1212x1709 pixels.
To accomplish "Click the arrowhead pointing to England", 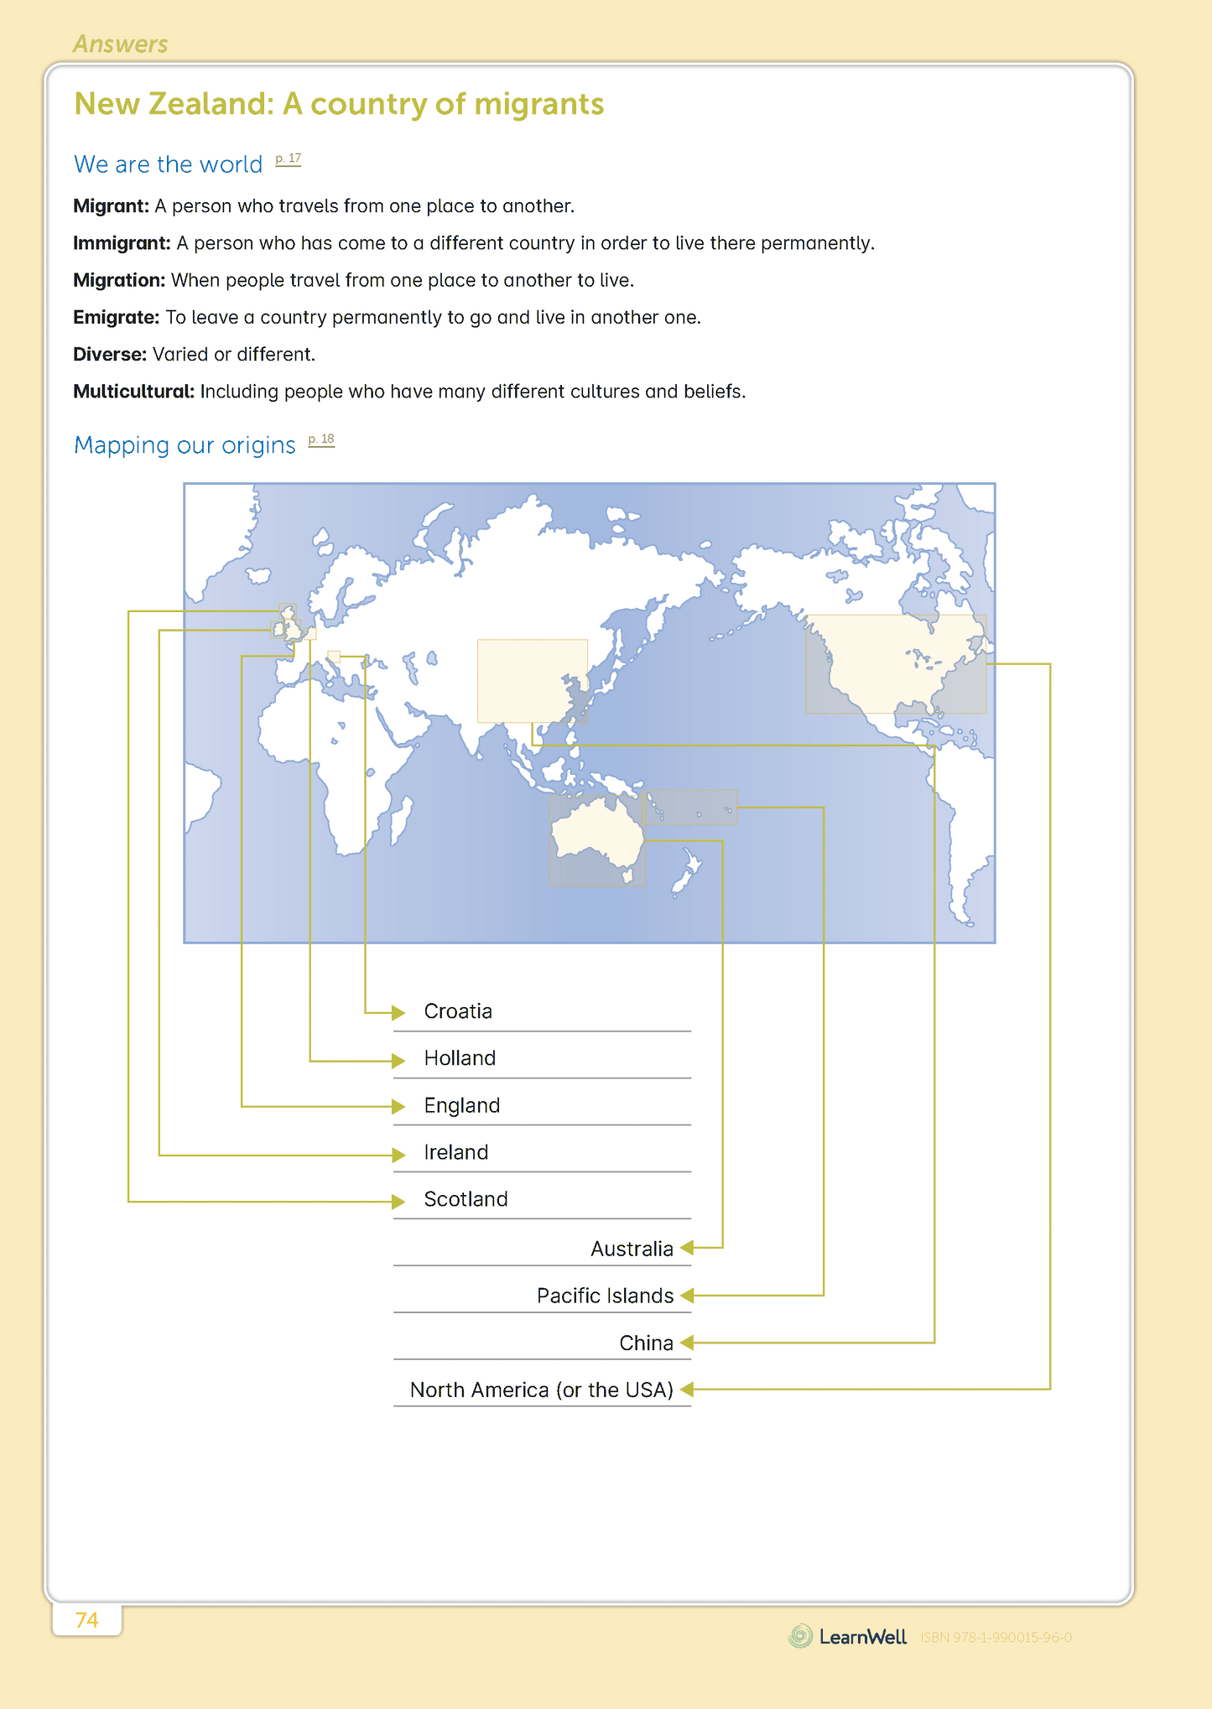I will pyautogui.click(x=399, y=1107).
